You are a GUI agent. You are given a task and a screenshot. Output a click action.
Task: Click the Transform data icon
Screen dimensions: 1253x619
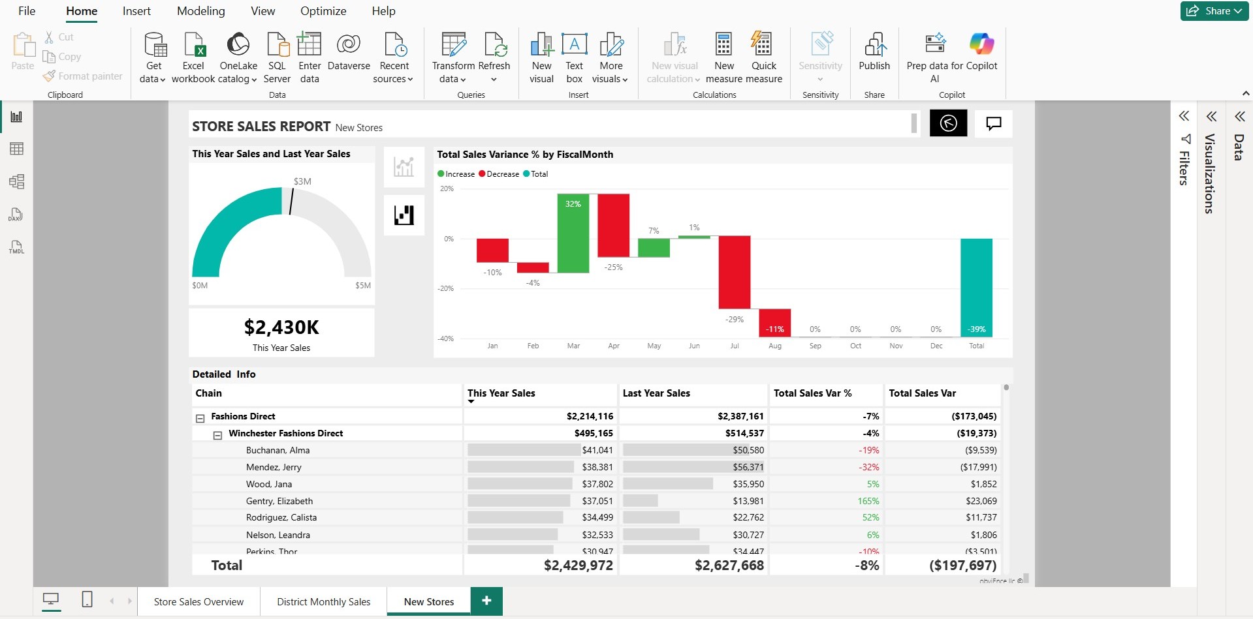click(x=453, y=45)
